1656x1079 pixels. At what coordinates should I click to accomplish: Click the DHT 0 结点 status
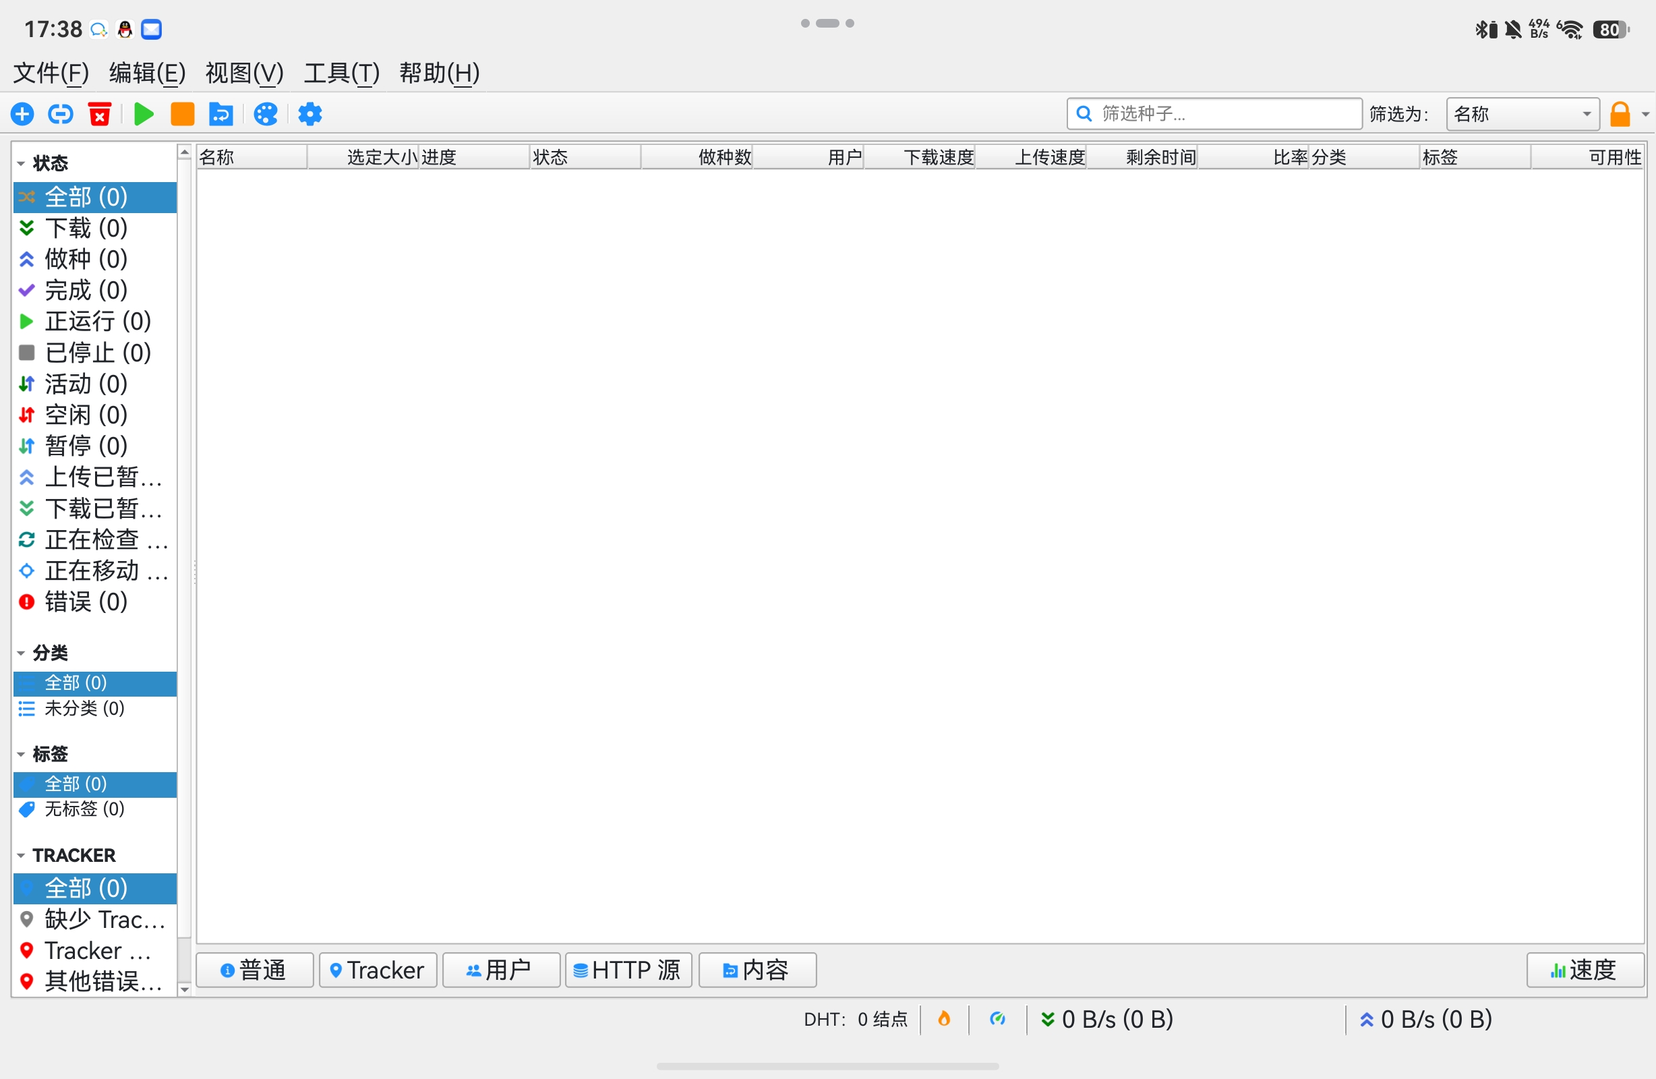pos(856,1019)
